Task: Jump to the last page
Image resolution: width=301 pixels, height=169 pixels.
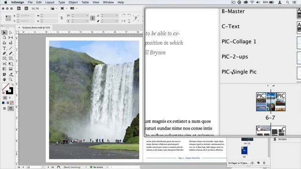Action: 53,167
